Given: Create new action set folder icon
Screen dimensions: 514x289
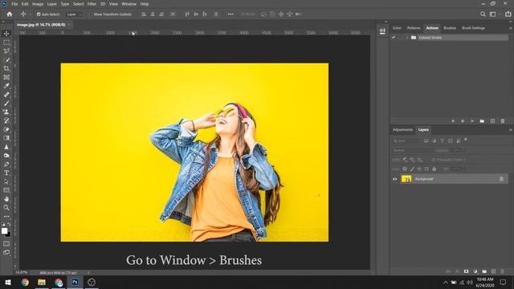Looking at the screenshot, I should (x=482, y=121).
